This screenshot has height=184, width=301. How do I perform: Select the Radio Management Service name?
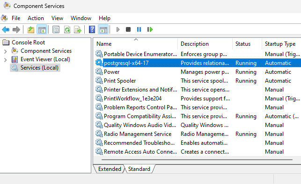coord(138,134)
